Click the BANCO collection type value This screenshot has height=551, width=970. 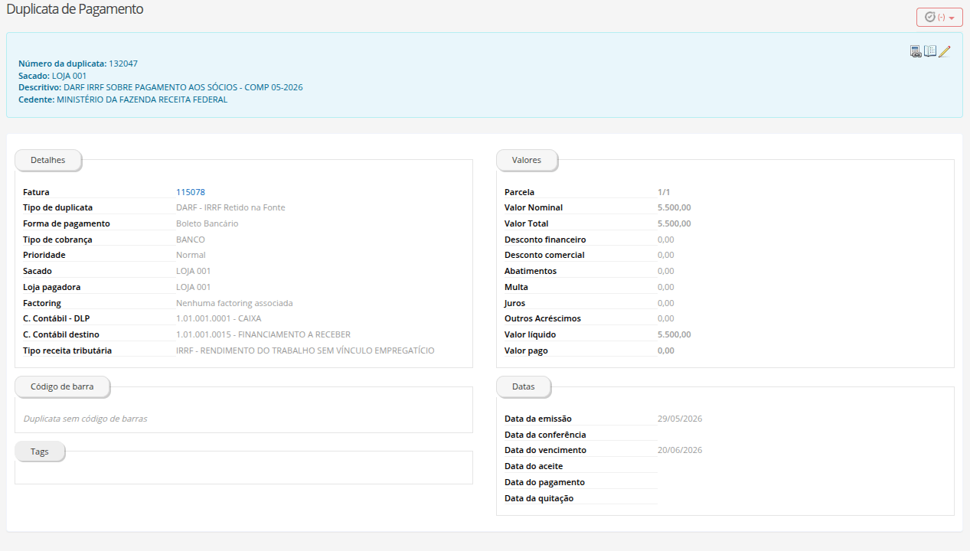(191, 240)
